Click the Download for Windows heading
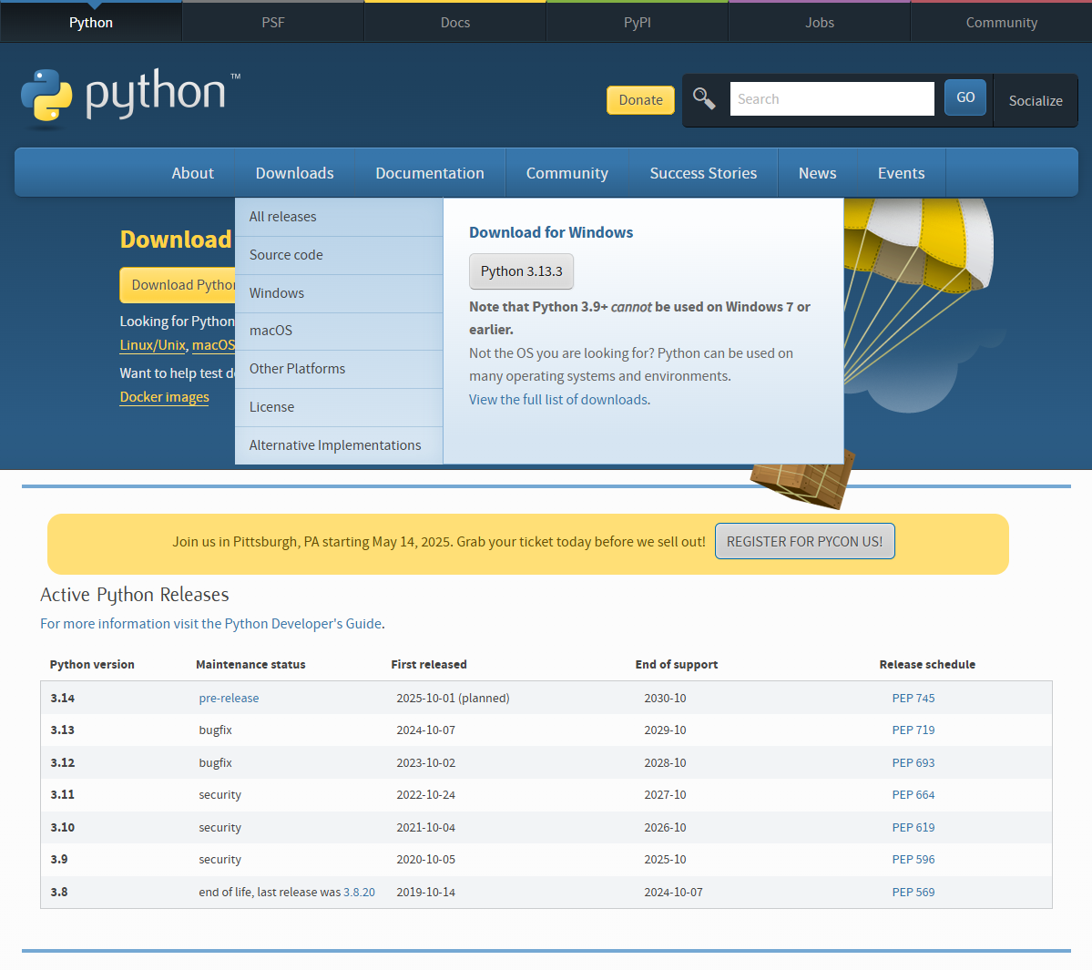Viewport: 1092px width, 970px height. [x=551, y=232]
